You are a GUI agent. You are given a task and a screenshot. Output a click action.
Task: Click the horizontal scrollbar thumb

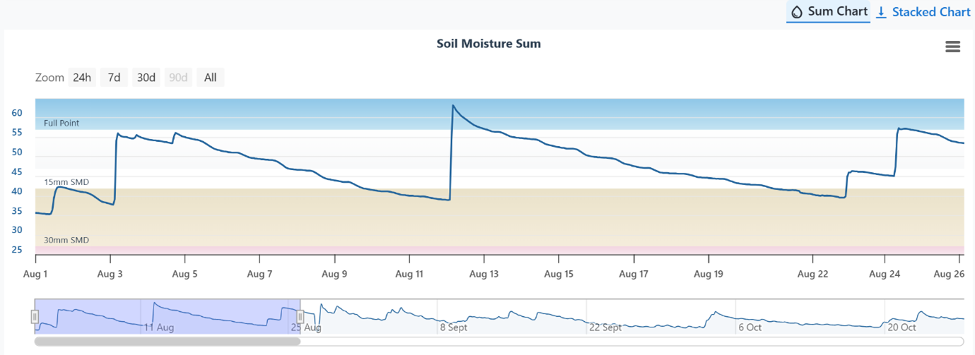pyautogui.click(x=168, y=342)
